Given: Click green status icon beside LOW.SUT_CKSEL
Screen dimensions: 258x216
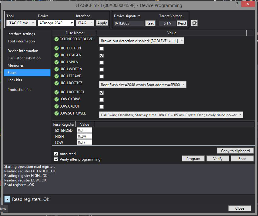Looking at the screenshot, I should 56,113.
